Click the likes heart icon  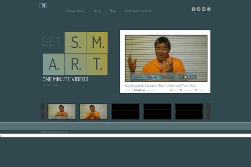(195, 90)
